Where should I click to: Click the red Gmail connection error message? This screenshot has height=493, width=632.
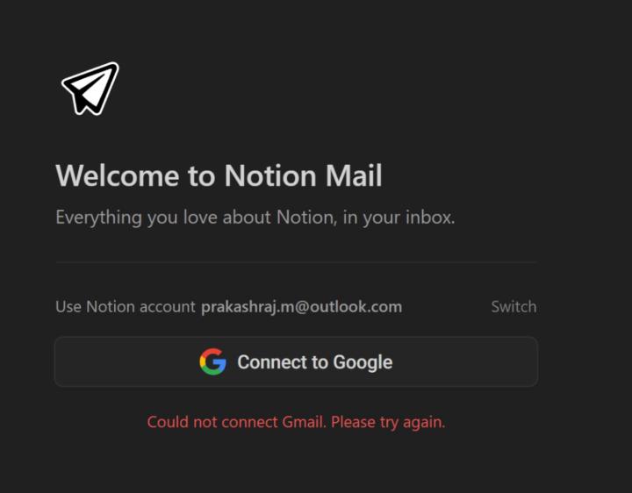click(296, 422)
